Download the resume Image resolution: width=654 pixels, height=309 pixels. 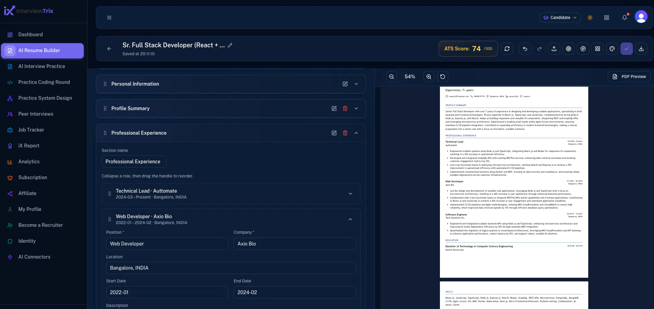coord(641,49)
